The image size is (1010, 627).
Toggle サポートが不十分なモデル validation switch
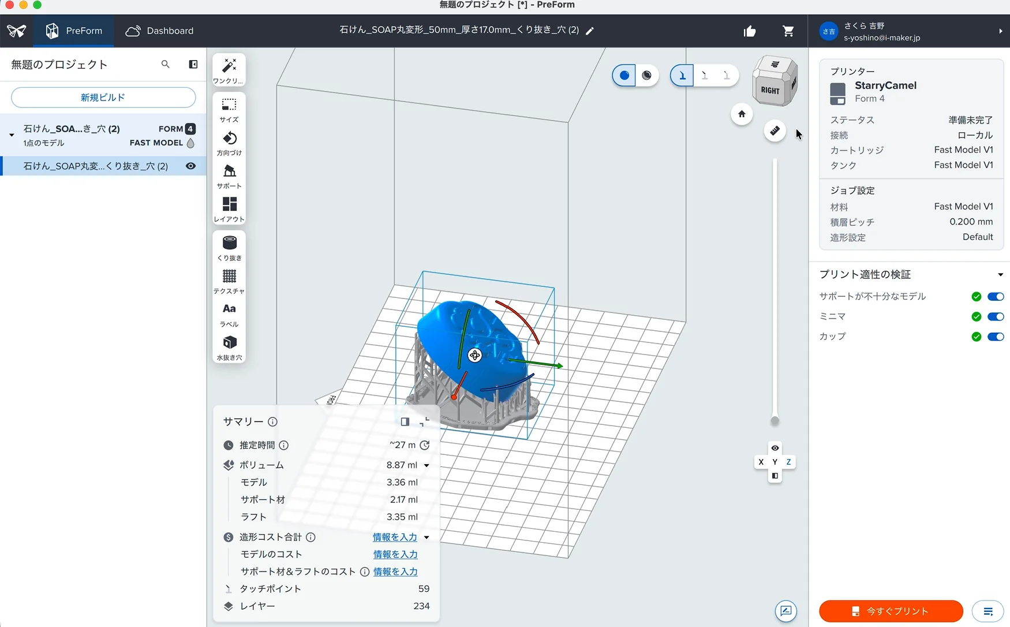(x=996, y=297)
